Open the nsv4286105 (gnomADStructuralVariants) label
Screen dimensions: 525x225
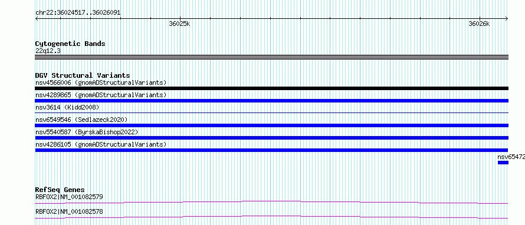click(x=101, y=144)
